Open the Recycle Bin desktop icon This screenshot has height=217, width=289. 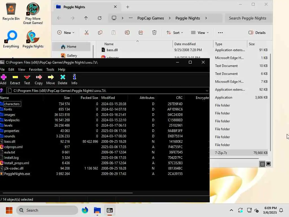(x=11, y=11)
